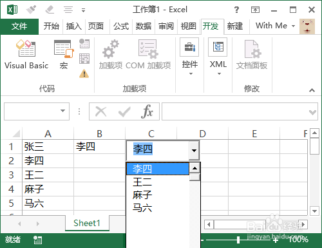Click cell A1 containing 张三
Viewport: 322px width, 248px height.
pos(48,147)
